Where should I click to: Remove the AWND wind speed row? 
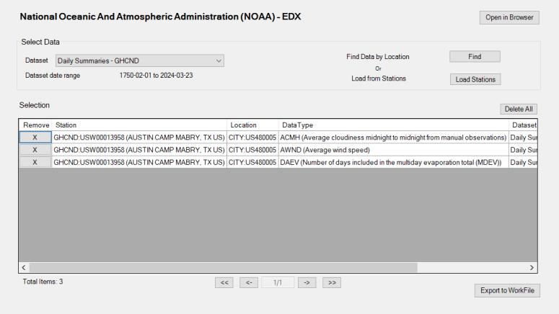(x=35, y=150)
